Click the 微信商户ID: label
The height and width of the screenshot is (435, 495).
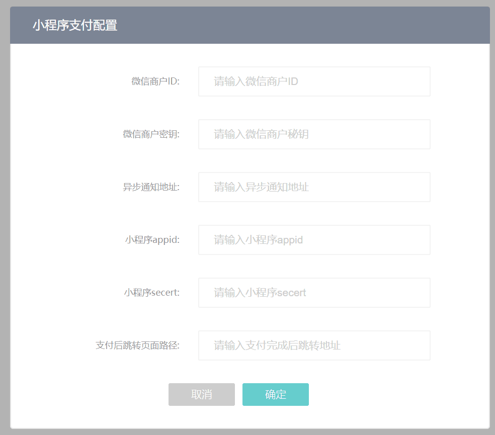point(155,81)
